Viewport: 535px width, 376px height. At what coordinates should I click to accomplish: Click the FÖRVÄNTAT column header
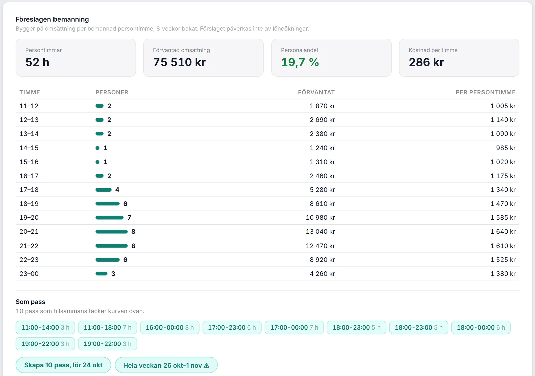(x=316, y=92)
